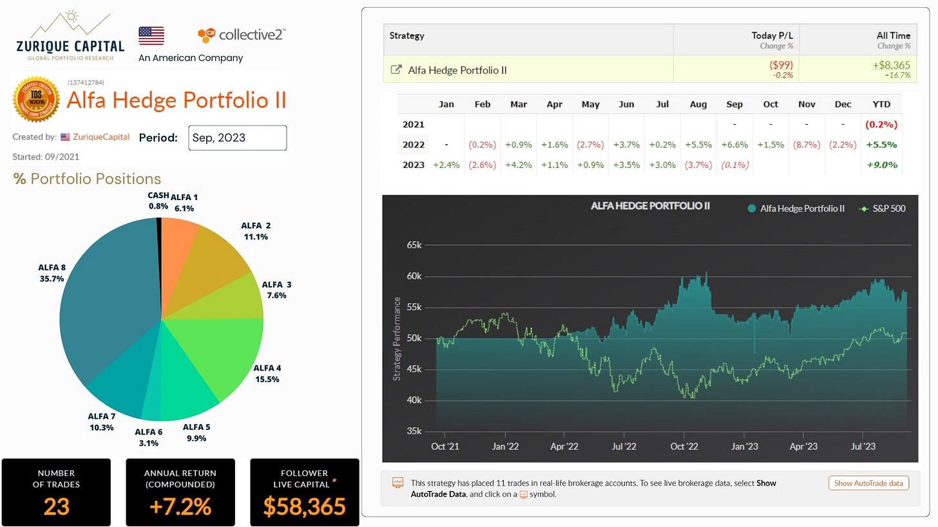
Task: Click the Period field showing Sep, 2023
Action: [x=238, y=138]
